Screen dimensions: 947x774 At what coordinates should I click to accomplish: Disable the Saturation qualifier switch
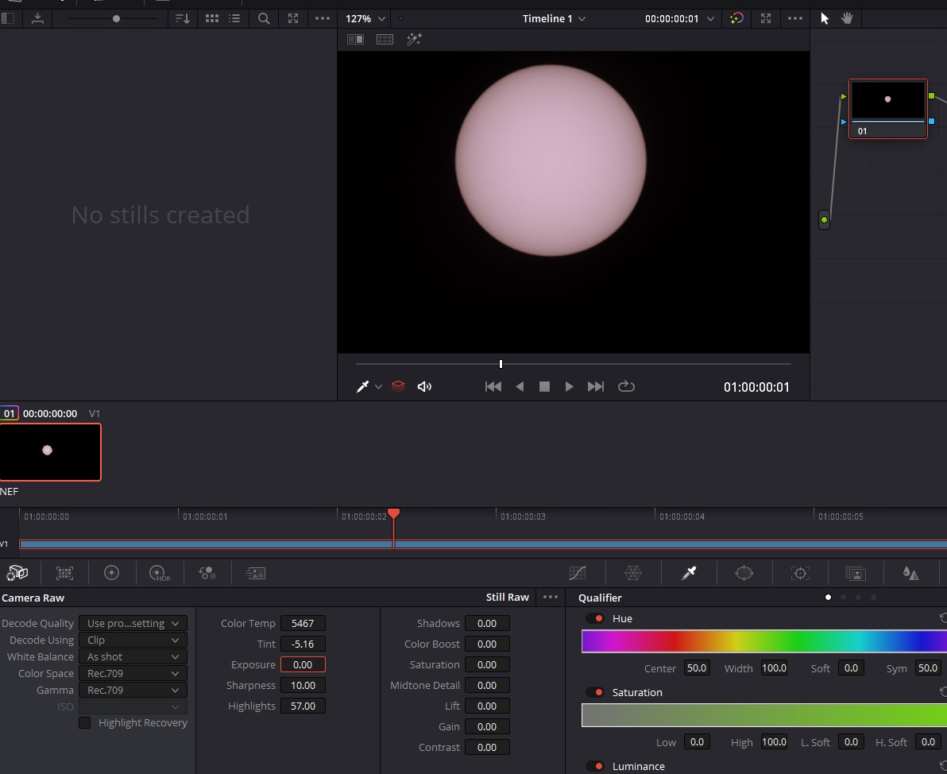(x=595, y=692)
